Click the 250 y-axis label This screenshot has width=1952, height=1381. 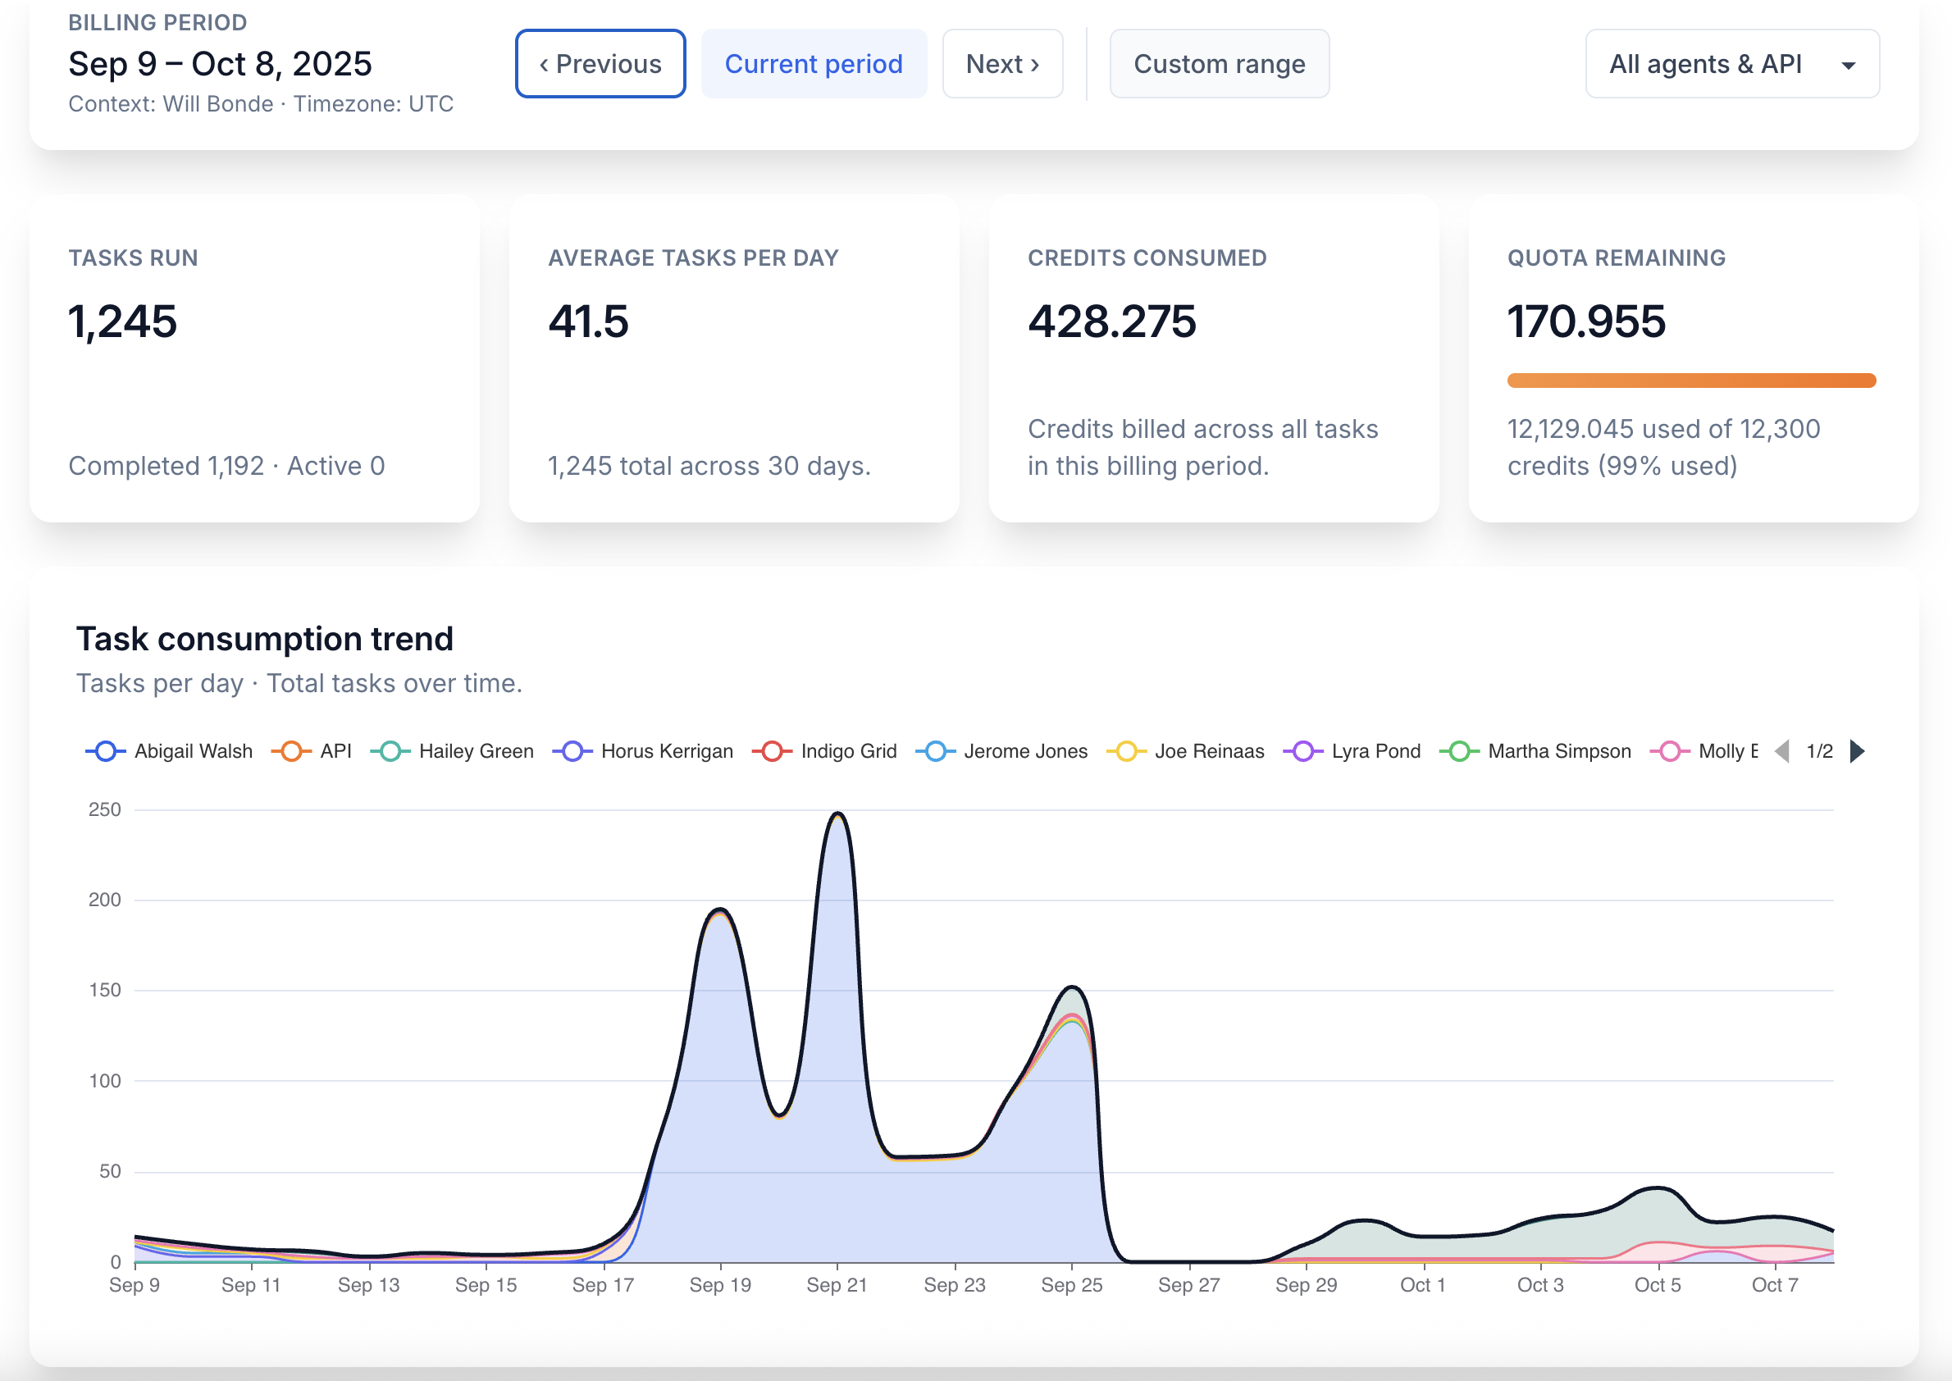105,809
